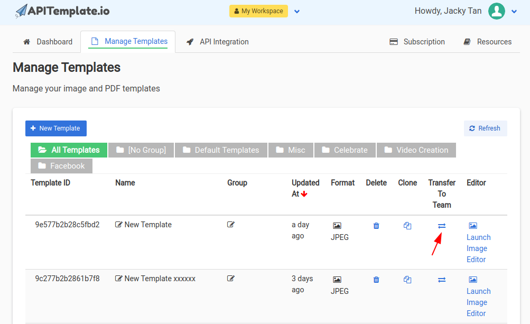
Task: Refresh the templates list
Action: (485, 128)
